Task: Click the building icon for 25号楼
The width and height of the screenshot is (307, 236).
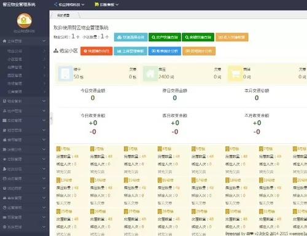Action: tap(58, 211)
